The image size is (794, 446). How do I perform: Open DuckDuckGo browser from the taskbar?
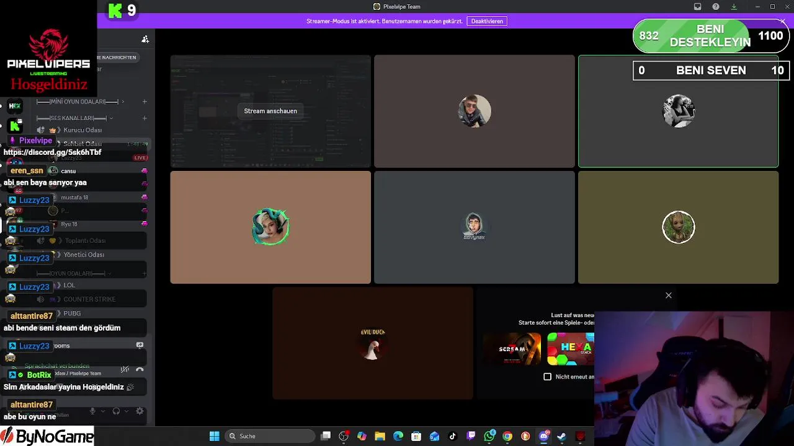525,436
